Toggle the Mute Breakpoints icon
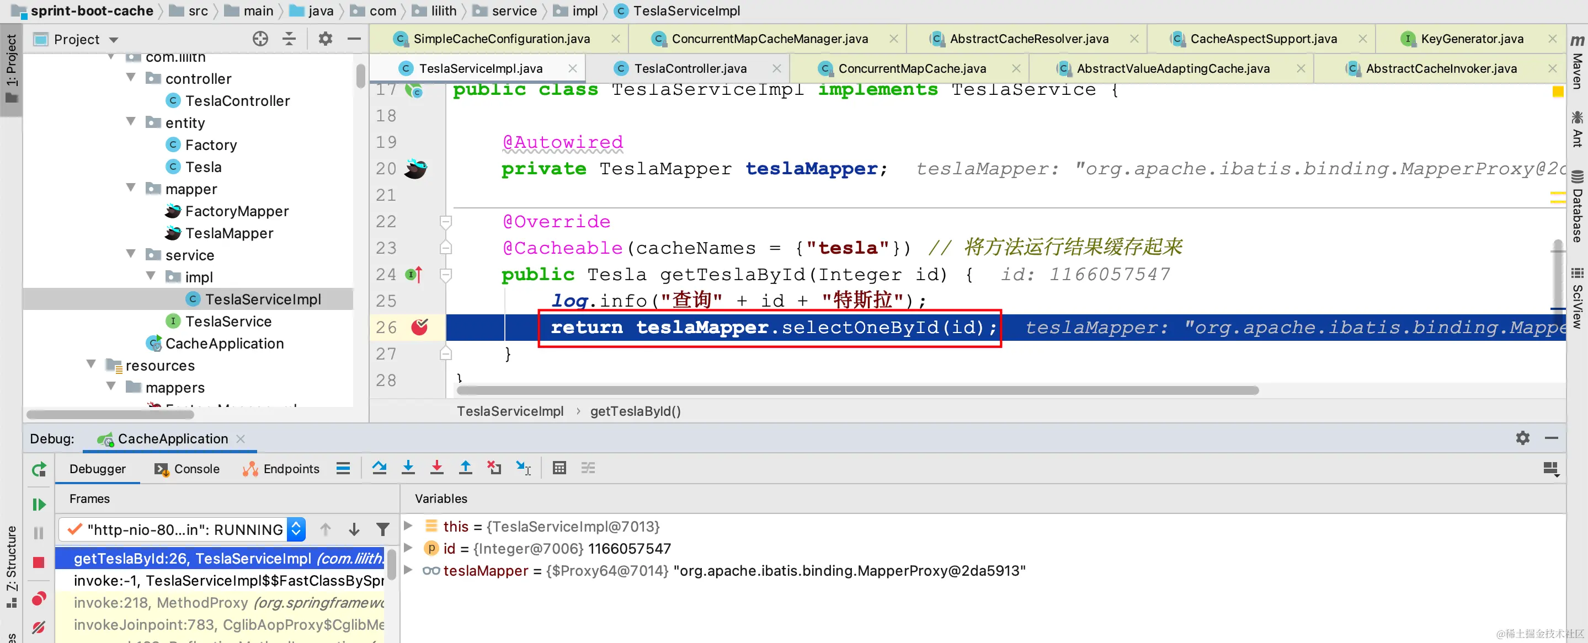 pos(39,627)
